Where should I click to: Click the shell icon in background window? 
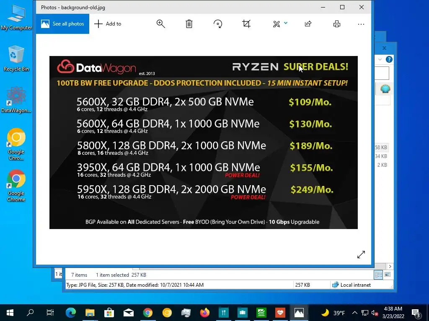(x=385, y=89)
